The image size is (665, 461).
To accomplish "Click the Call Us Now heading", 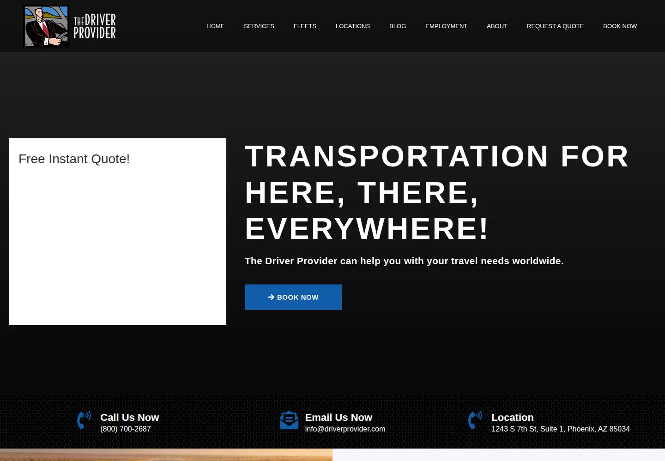I will coord(130,417).
